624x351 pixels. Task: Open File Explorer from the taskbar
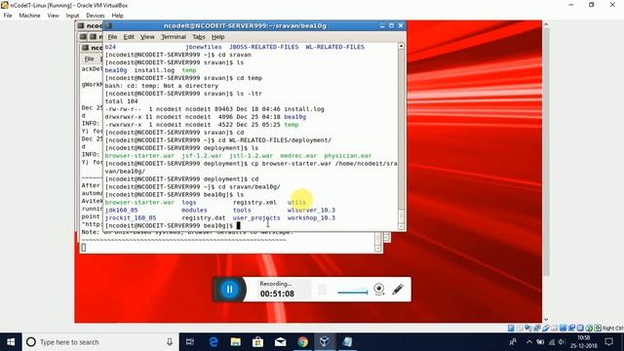pos(236,342)
